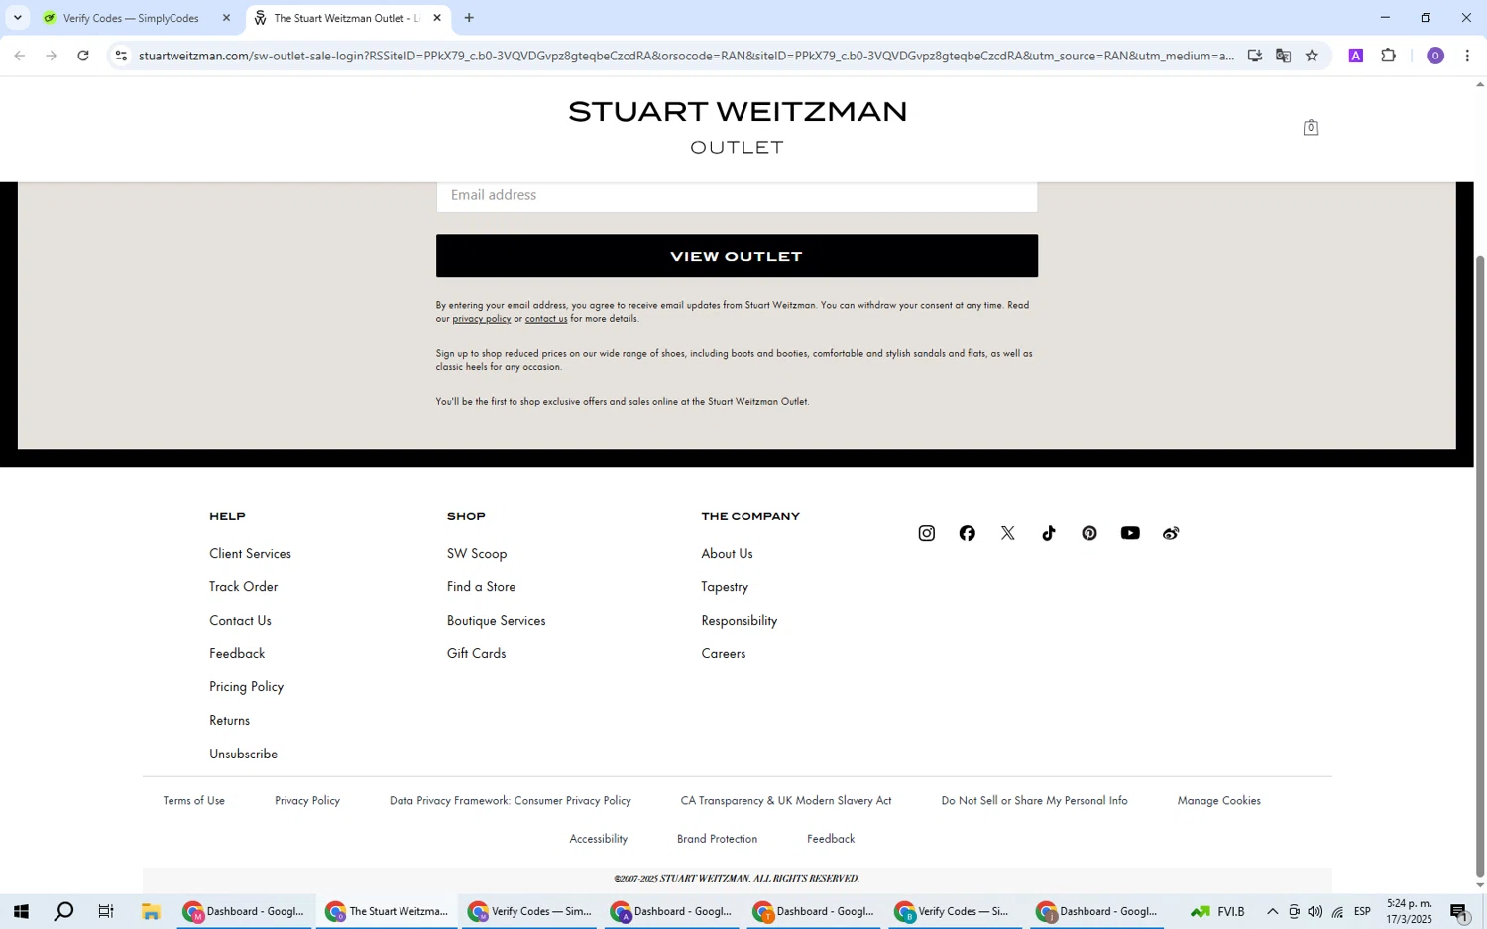Open Tapestry link
Screen dimensions: 1487x929
725,587
